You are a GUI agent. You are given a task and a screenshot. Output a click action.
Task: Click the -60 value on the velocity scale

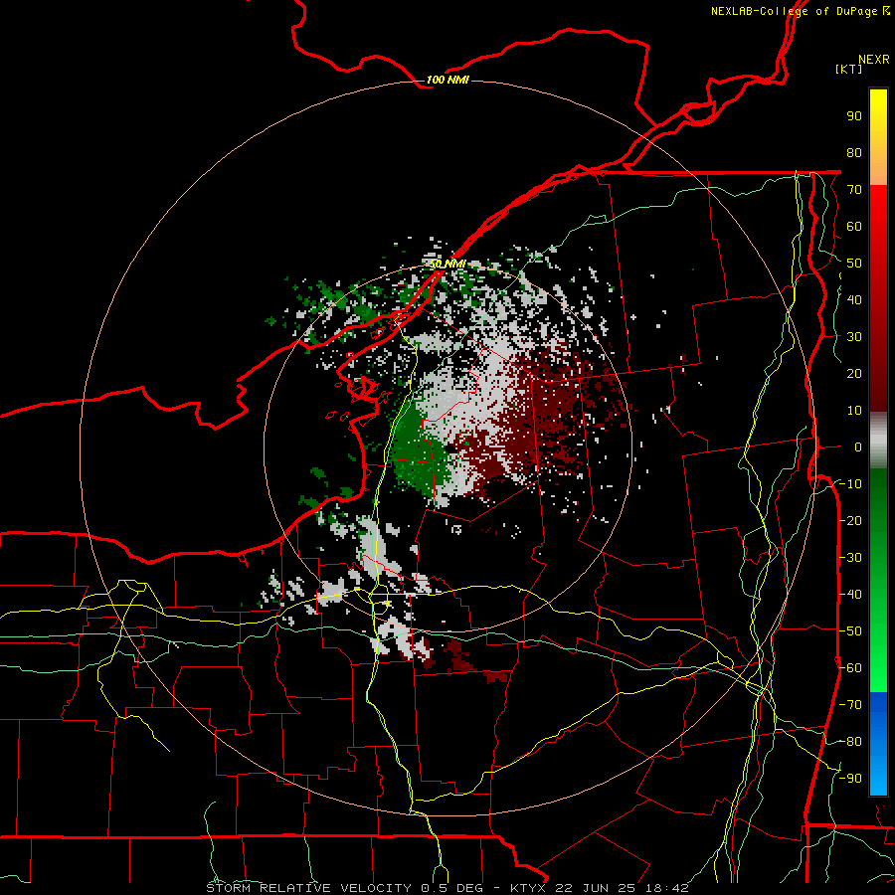(x=850, y=668)
